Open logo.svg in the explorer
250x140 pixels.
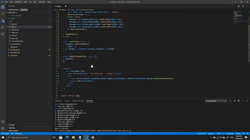tap(14, 38)
